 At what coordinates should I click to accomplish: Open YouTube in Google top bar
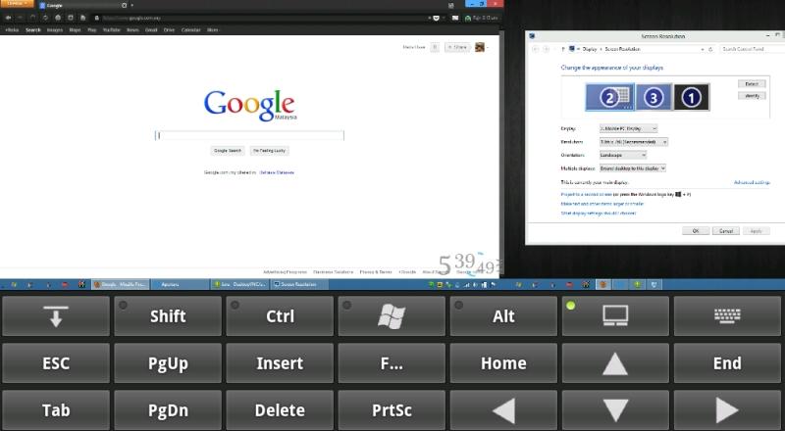point(112,30)
